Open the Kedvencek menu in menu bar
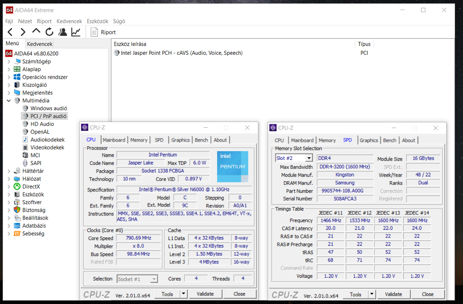This screenshot has height=304, width=463. [69, 21]
